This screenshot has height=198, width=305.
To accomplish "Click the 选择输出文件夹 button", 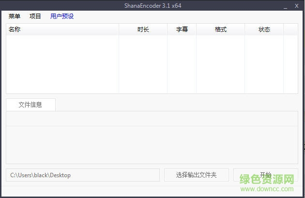I will point(197,175).
